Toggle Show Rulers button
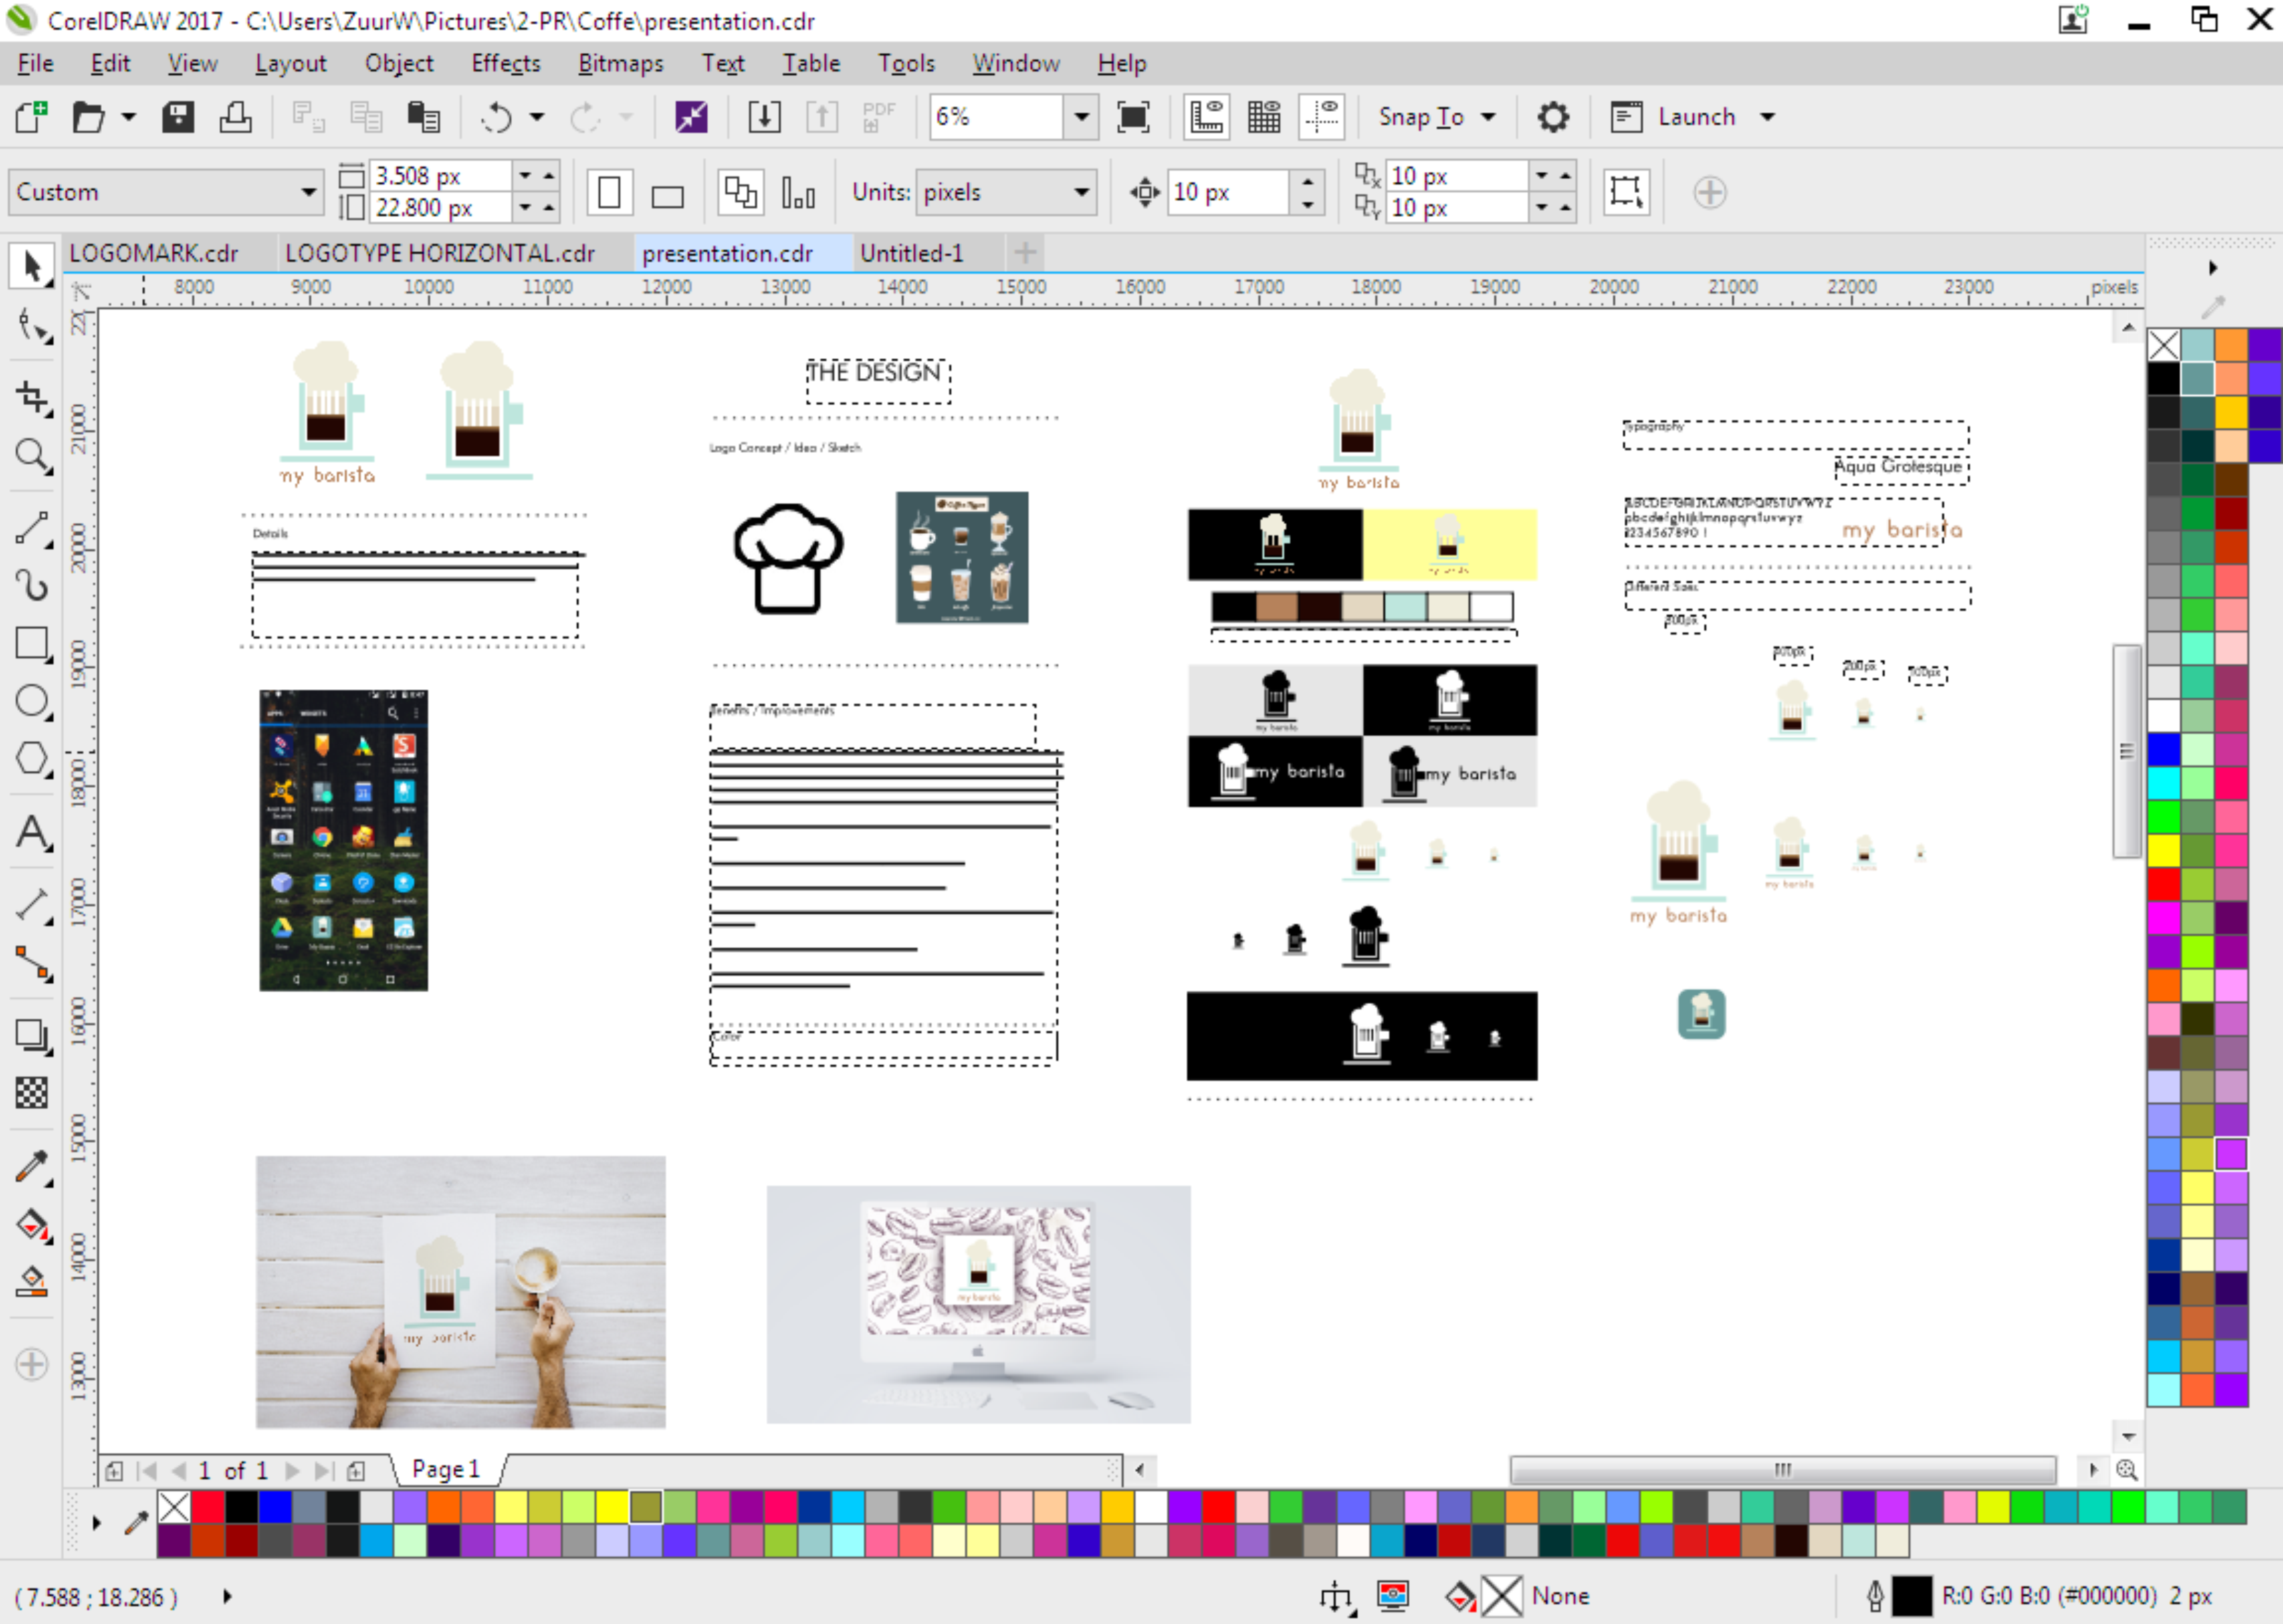Screen dimensions: 2283x1624 coord(1207,117)
